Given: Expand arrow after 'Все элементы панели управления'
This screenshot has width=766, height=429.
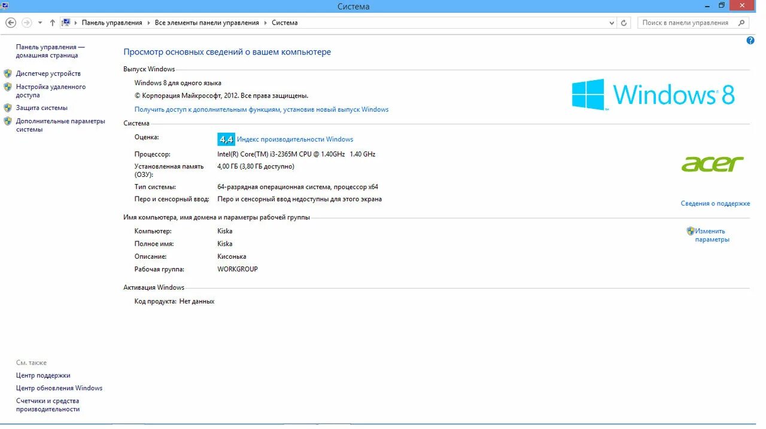Looking at the screenshot, I should point(265,23).
